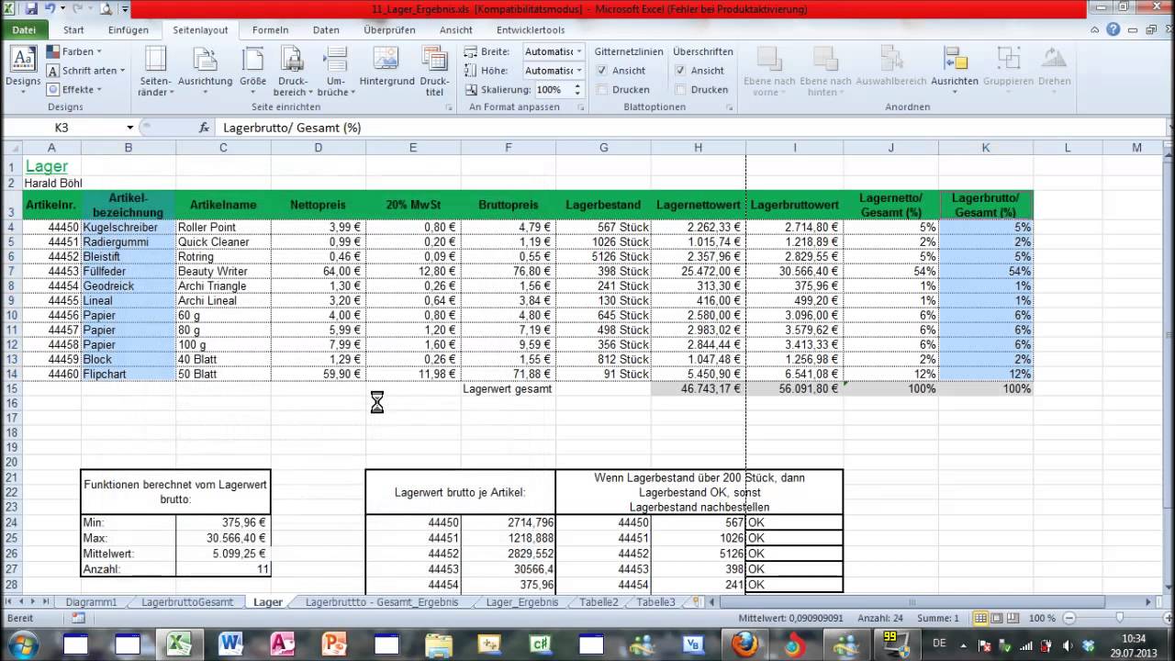
Task: Enable Überschriften Drucken checkbox
Action: click(680, 90)
